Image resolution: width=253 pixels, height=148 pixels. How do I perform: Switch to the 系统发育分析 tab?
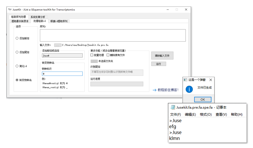[38, 17]
